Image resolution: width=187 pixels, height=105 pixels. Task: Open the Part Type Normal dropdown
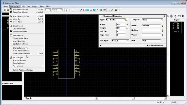128,41
